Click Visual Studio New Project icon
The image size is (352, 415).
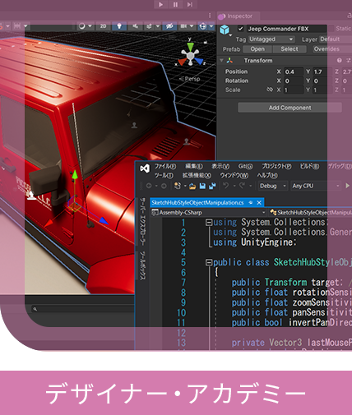pyautogui.click(x=178, y=186)
